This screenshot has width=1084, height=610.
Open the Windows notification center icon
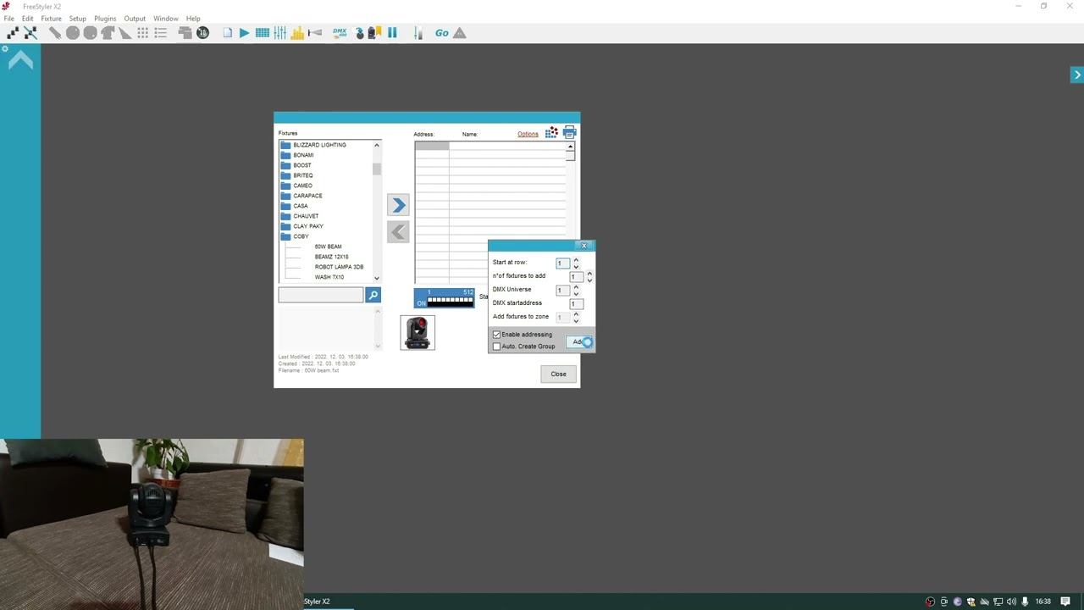tap(1065, 602)
